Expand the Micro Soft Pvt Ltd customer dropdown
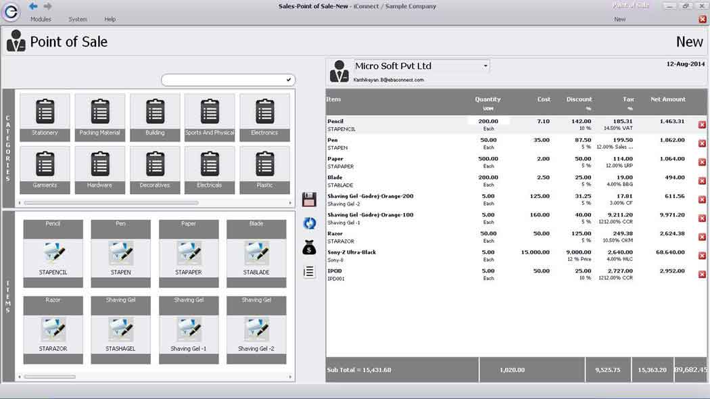Image resolution: width=710 pixels, height=399 pixels. (486, 66)
